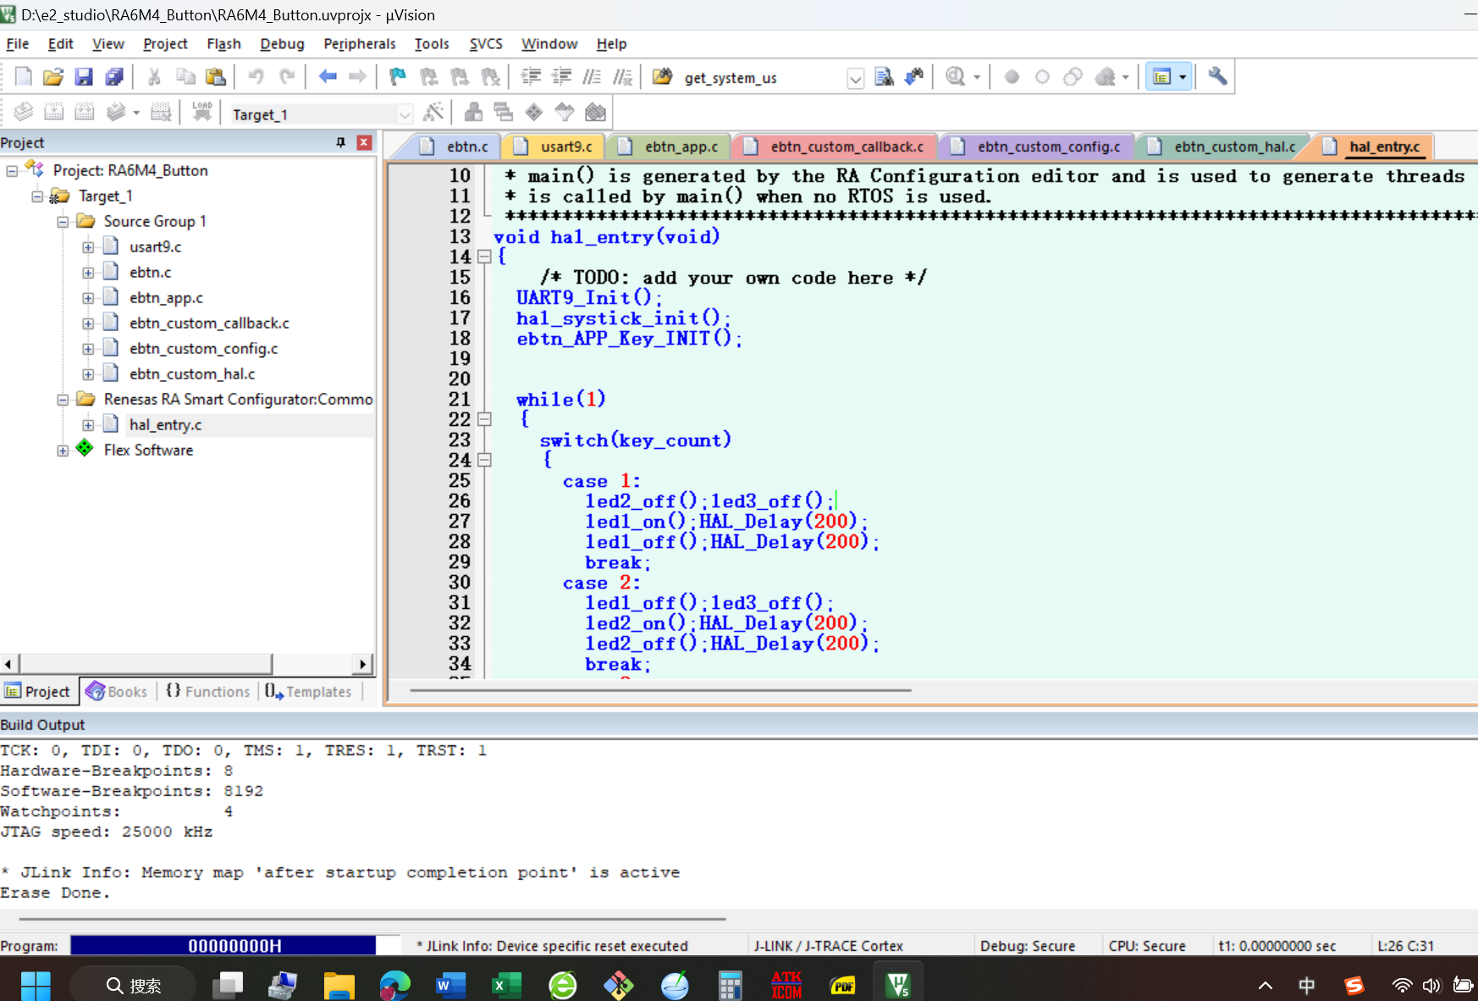Click the Insert Bookmark flag icon
The width and height of the screenshot is (1478, 1001).
pos(397,77)
